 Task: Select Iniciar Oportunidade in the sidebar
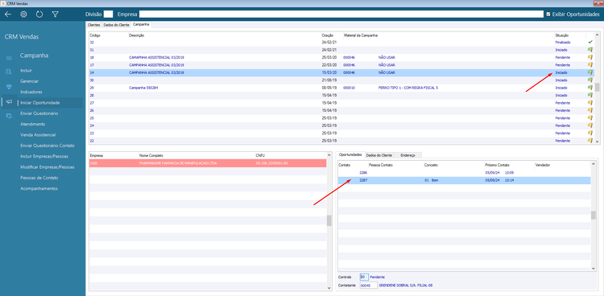(x=40, y=103)
